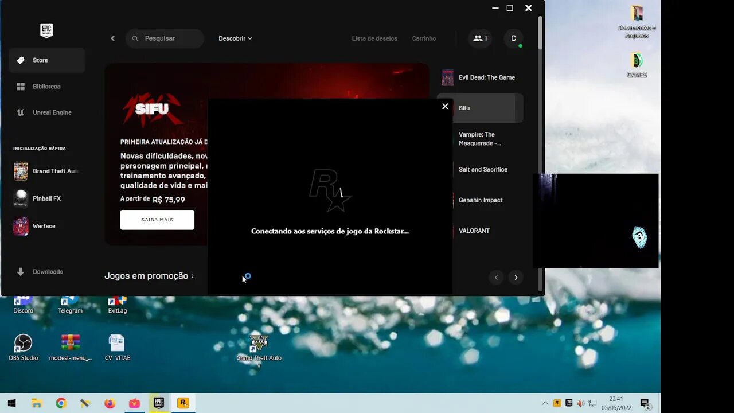Close the Rockstar connecting dialog
734x413 pixels.
445,106
